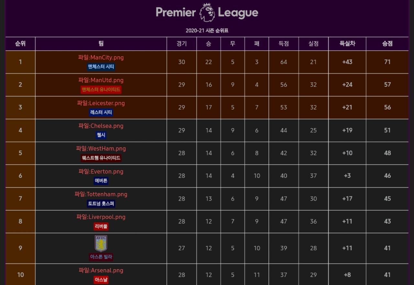The width and height of the screenshot is (414, 285).
Task: Click the Premier League lion logo
Action: (207, 12)
